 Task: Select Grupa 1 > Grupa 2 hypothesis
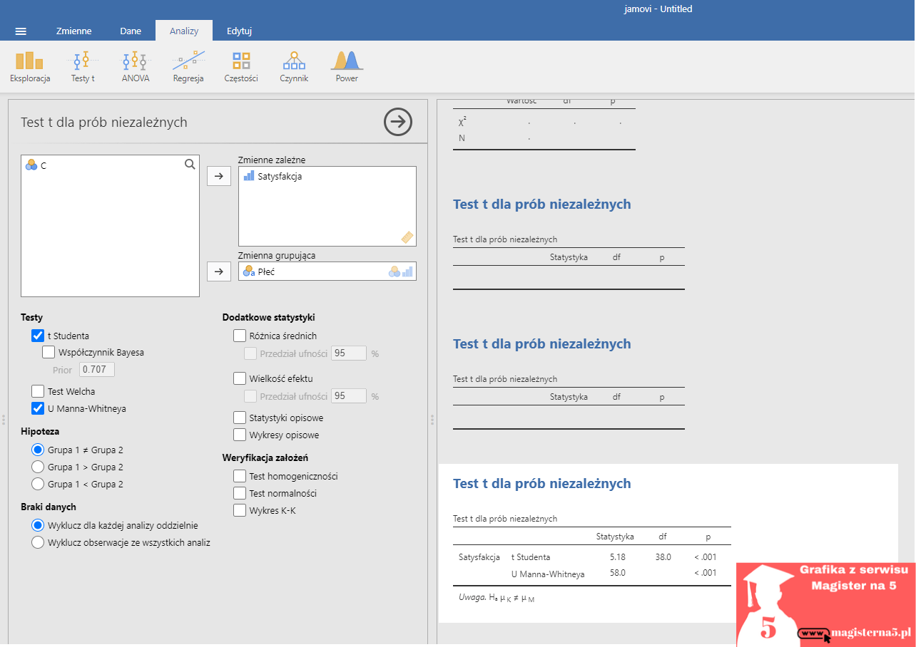[38, 467]
